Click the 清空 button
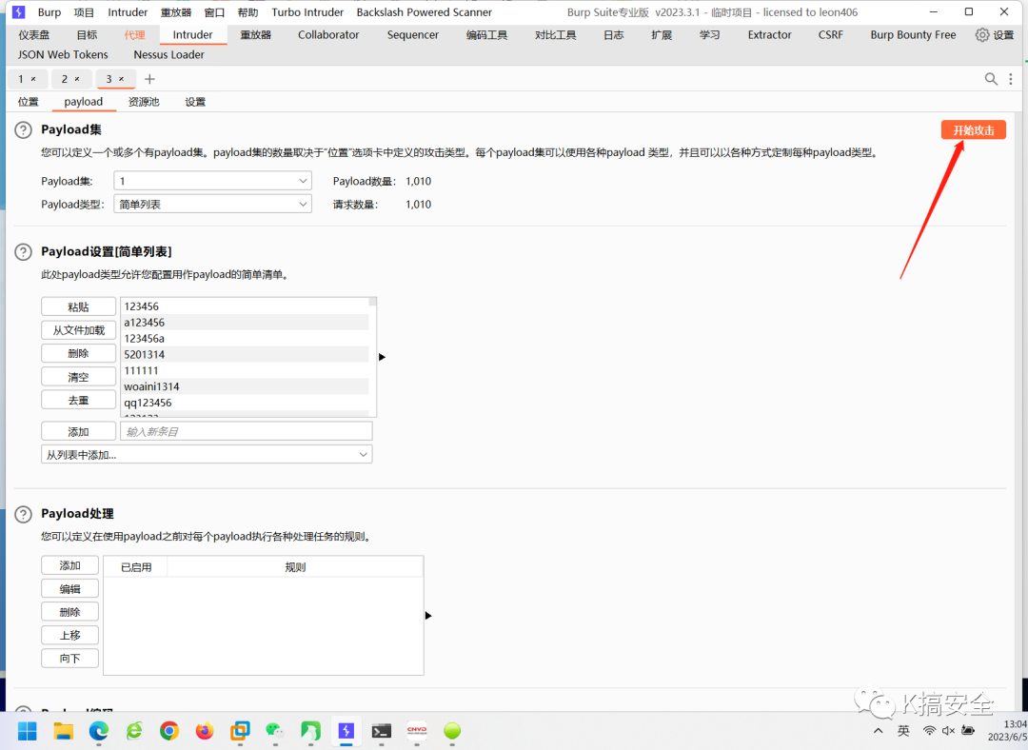Image resolution: width=1028 pixels, height=750 pixels. 78,377
